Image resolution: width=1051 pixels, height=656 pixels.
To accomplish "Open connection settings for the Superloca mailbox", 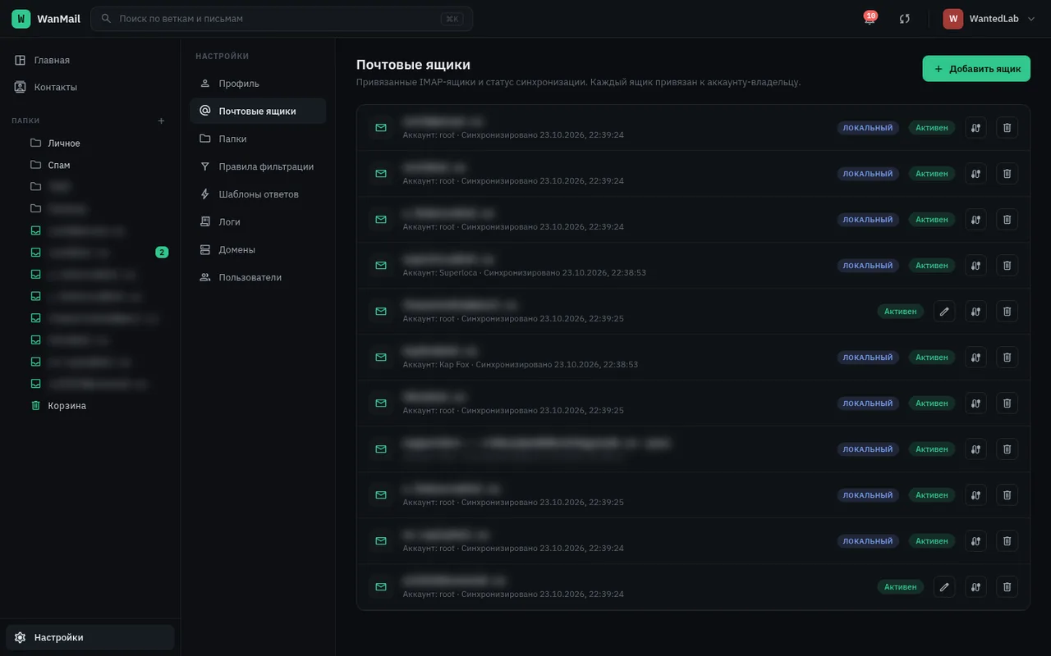I will click(975, 265).
